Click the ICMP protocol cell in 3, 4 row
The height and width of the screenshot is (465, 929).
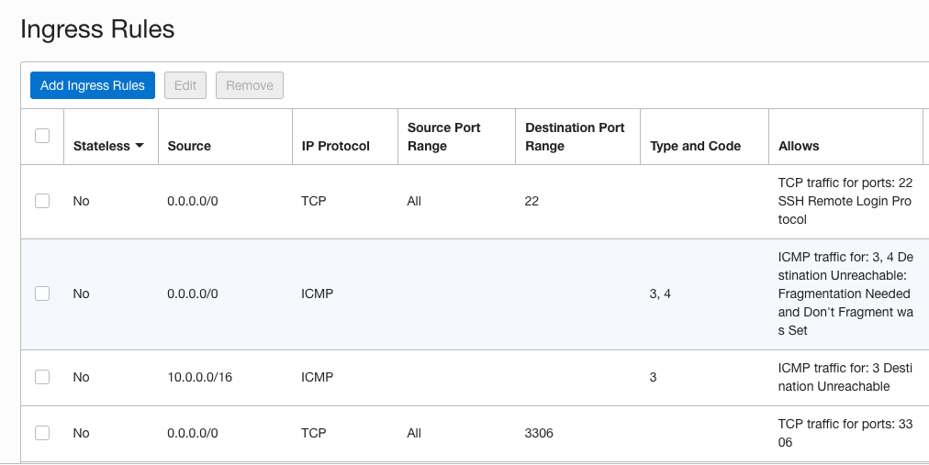tap(317, 293)
